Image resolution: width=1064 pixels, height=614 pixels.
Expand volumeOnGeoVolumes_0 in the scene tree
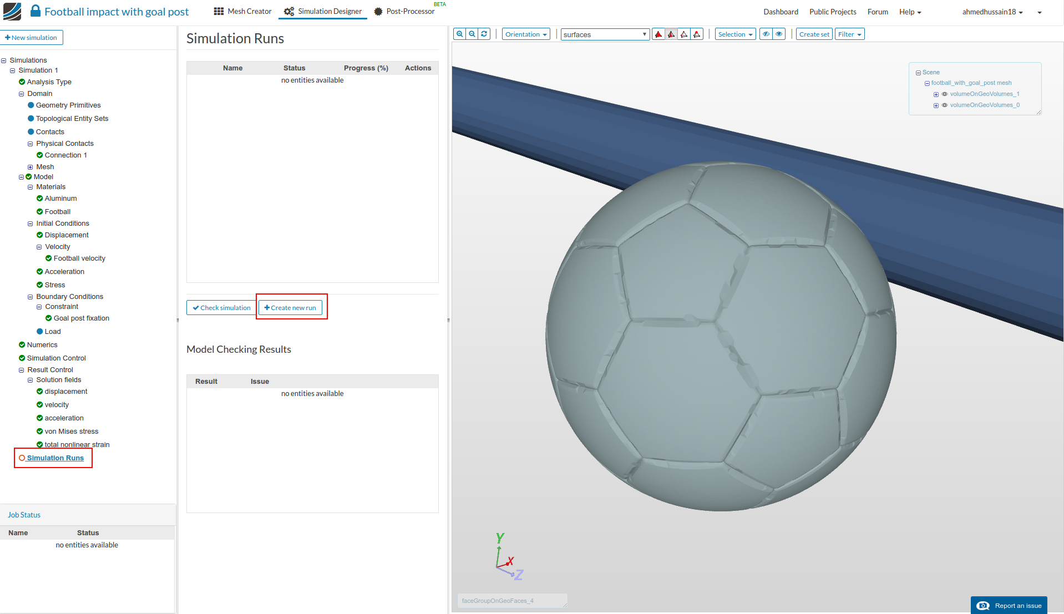click(x=936, y=106)
